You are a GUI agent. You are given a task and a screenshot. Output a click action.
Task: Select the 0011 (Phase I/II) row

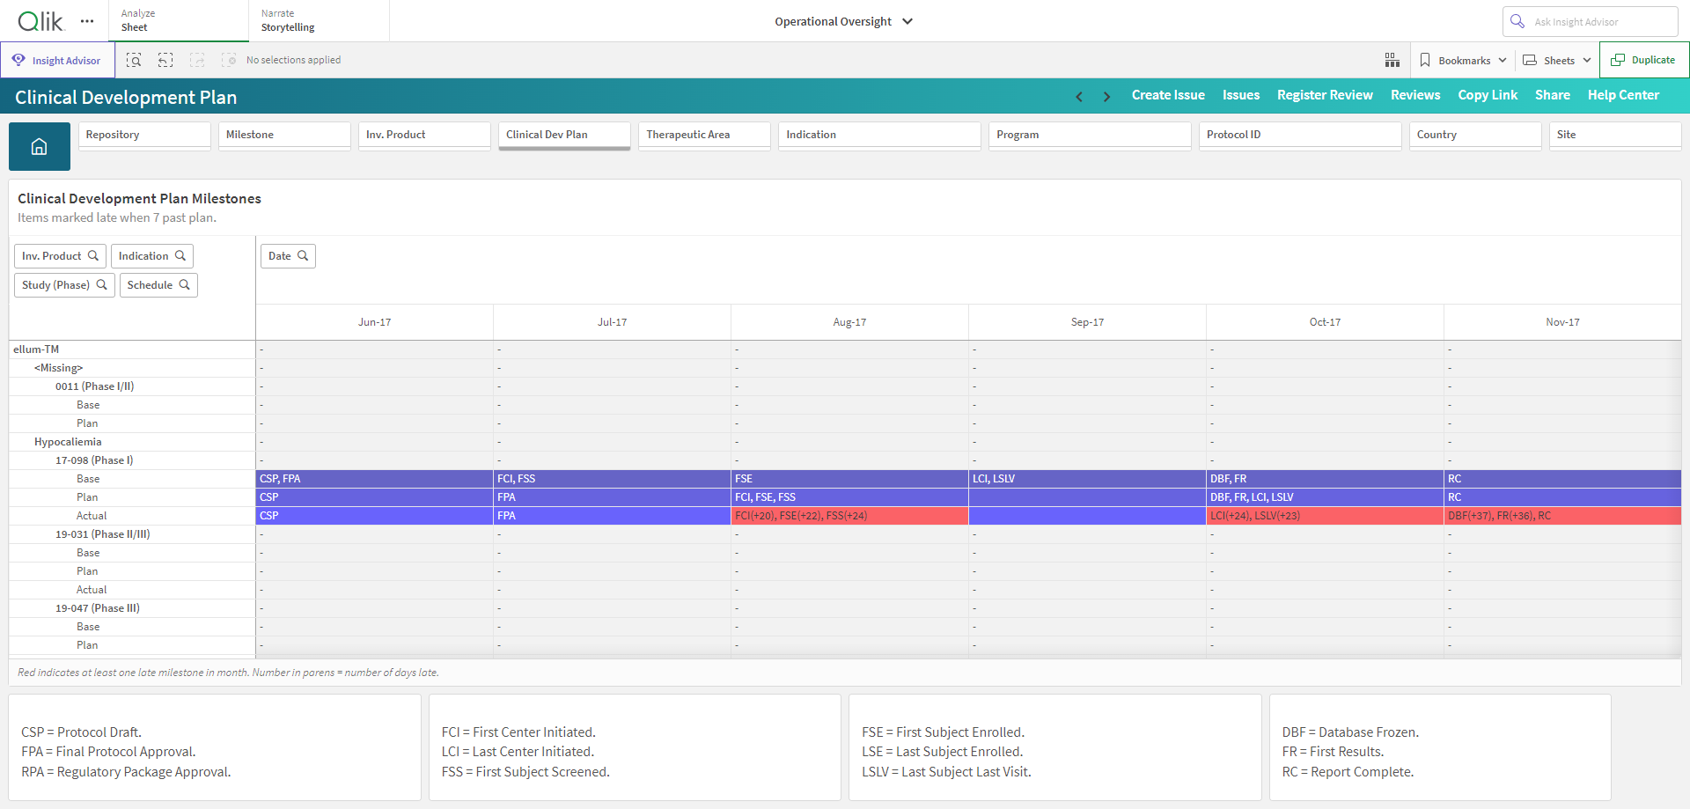[132, 386]
